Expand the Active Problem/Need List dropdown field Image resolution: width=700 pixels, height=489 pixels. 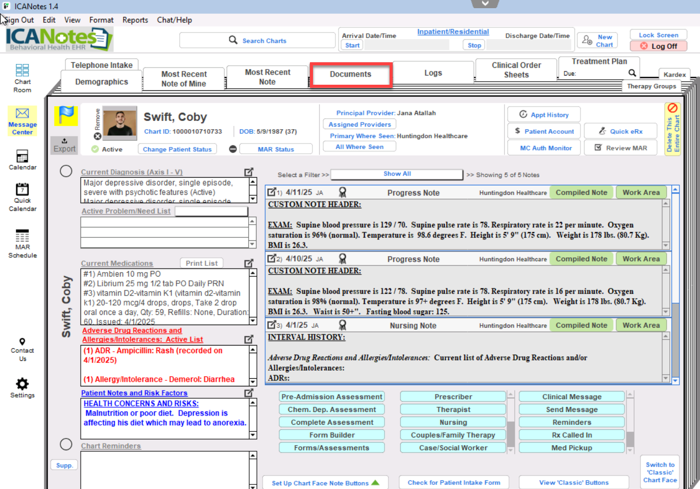pyautogui.click(x=211, y=211)
